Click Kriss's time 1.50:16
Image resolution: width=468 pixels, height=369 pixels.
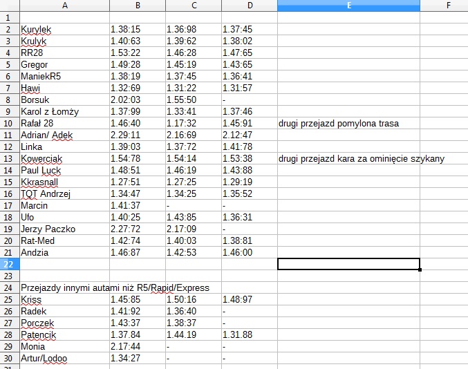pyautogui.click(x=194, y=299)
